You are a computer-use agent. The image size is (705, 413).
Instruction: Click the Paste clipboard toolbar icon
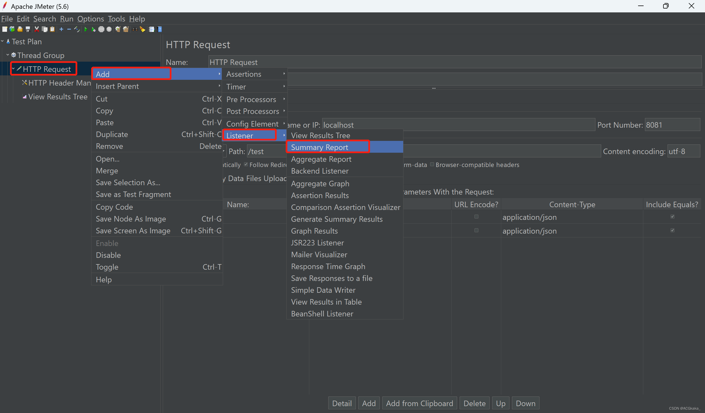pyautogui.click(x=52, y=29)
